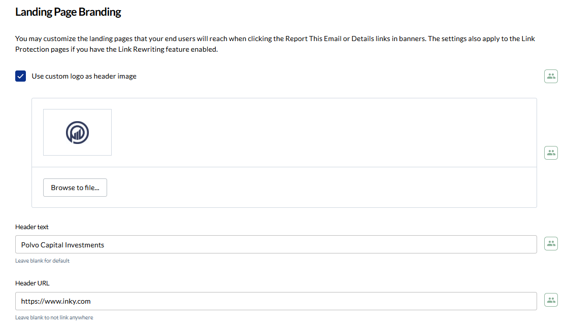
Task: Click the "Use custom logo as header image" label
Action: [84, 77]
